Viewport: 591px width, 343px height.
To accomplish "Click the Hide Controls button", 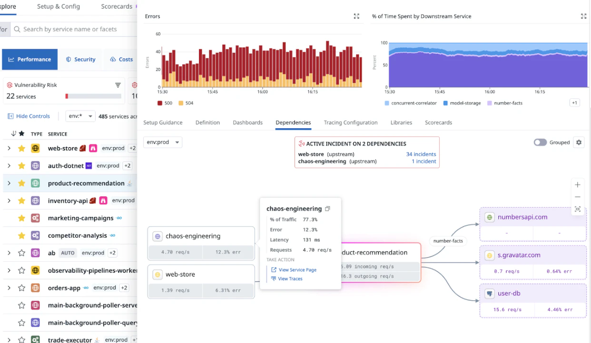I will 29,116.
